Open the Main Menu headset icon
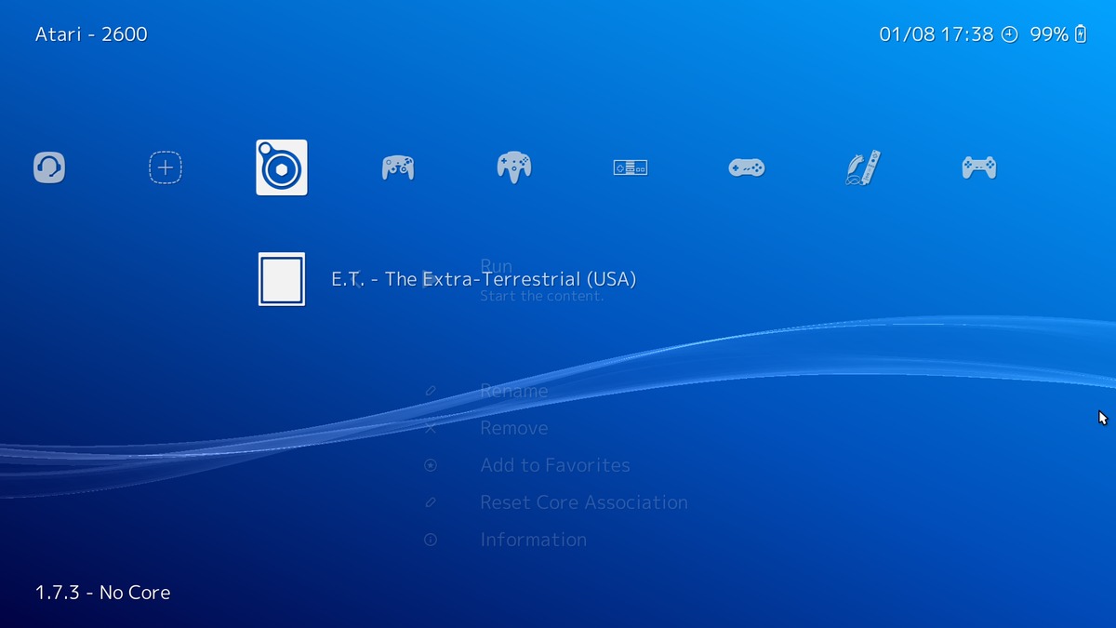 [x=48, y=167]
